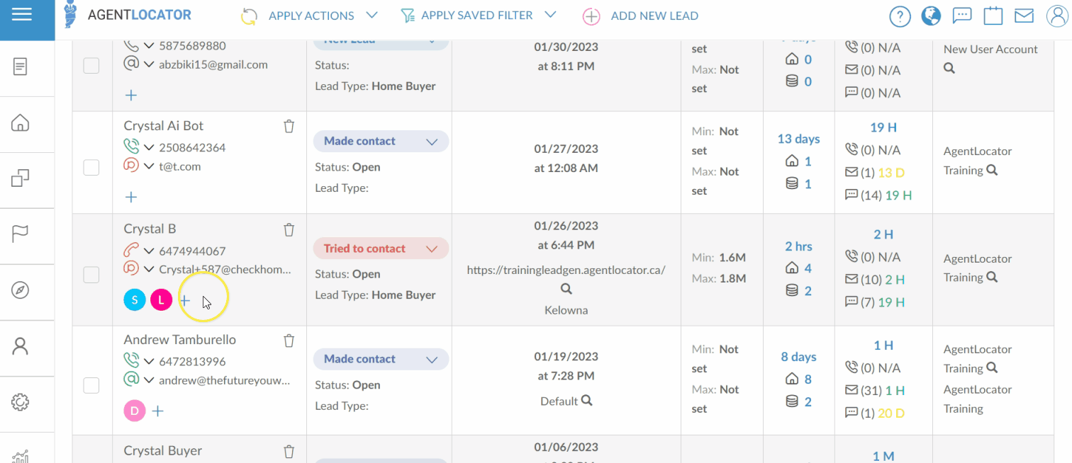This screenshot has width=1072, height=463.
Task: Remove Andrew Tamburello using the trash icon
Action: (289, 341)
